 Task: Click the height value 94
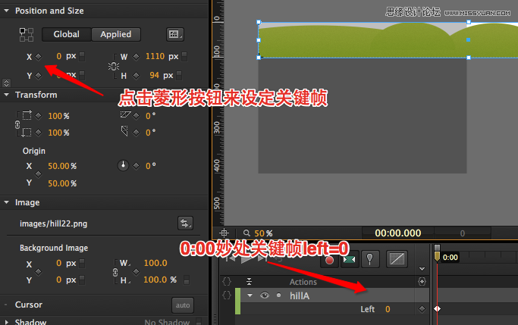coord(154,75)
